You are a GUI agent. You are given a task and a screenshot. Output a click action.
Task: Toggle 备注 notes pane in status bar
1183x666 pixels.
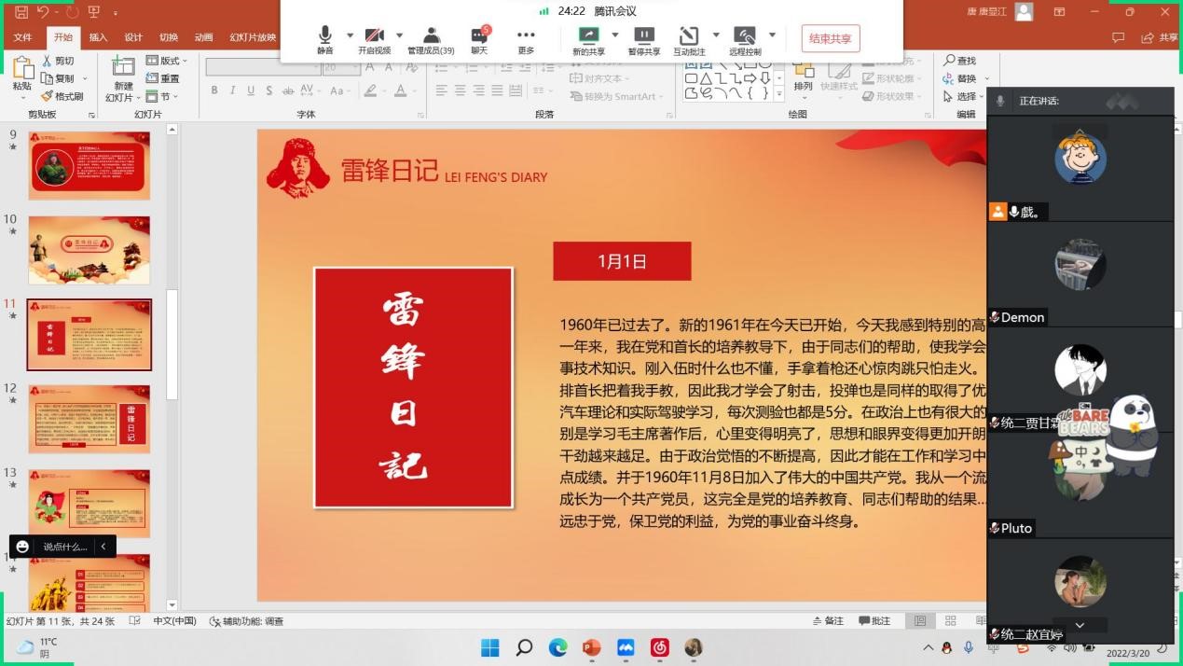point(828,621)
